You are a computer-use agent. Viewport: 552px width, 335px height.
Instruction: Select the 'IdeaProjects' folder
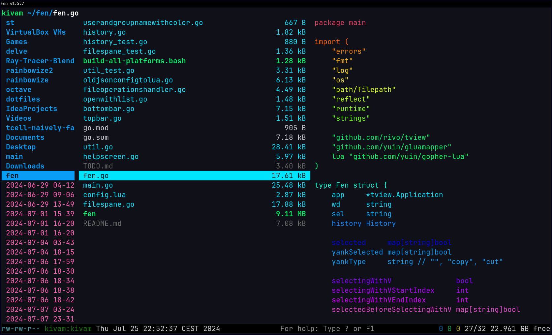click(x=32, y=109)
